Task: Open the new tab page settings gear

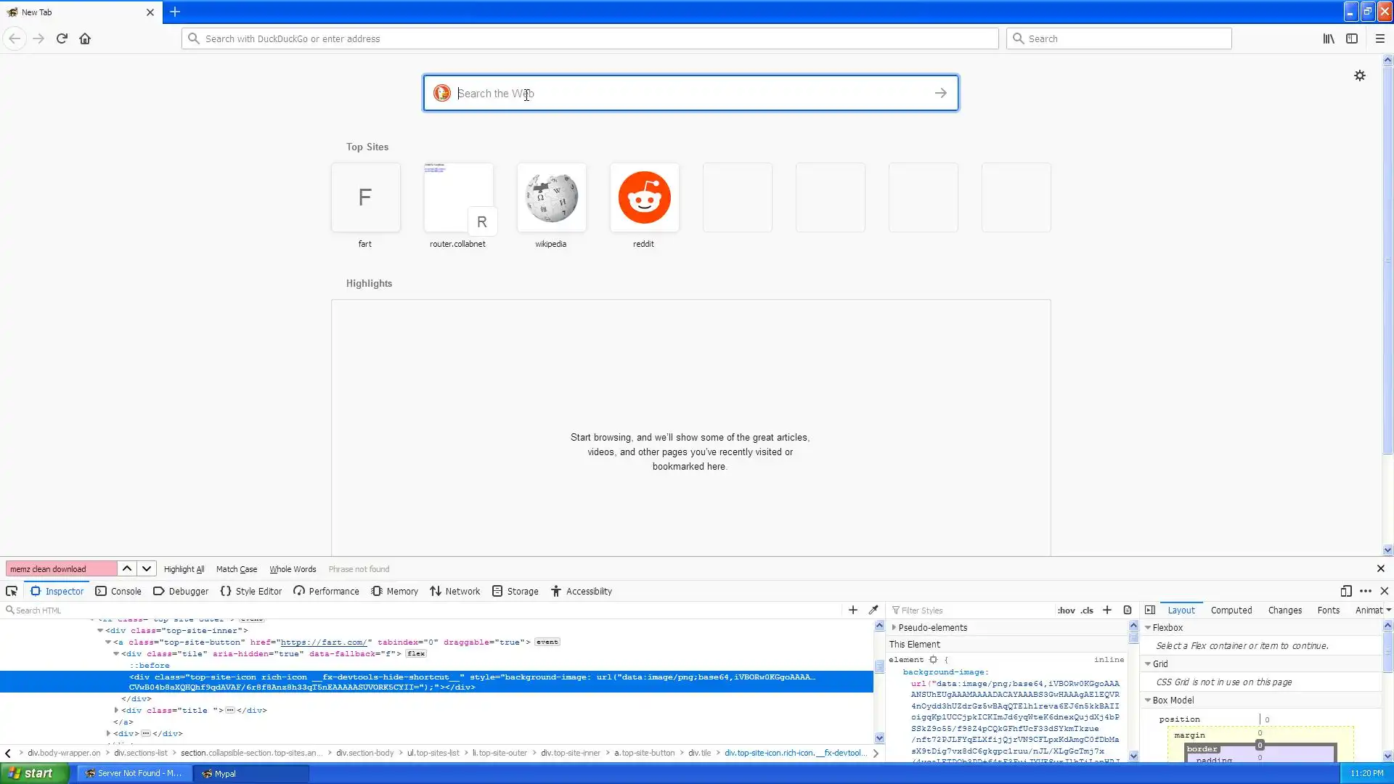Action: [1360, 75]
